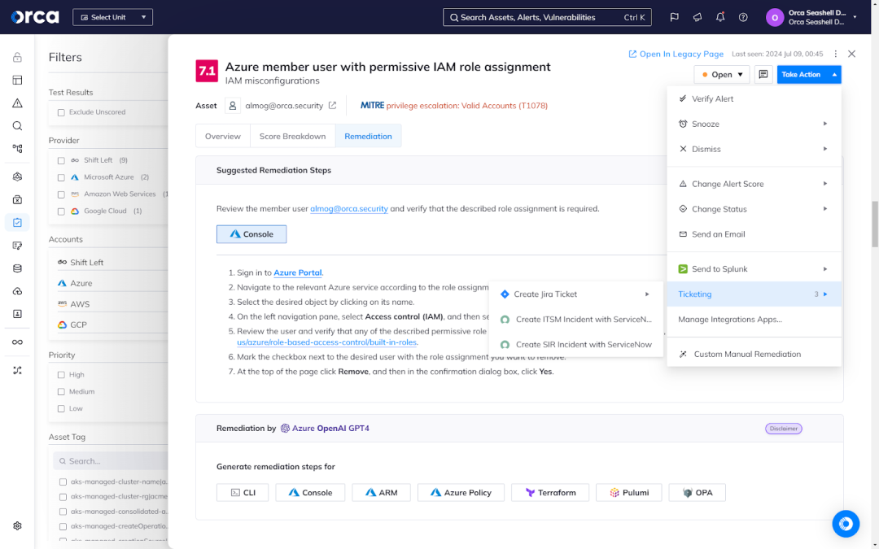This screenshot has width=879, height=549.
Task: Generate remediation steps for Terraform
Action: tap(550, 492)
